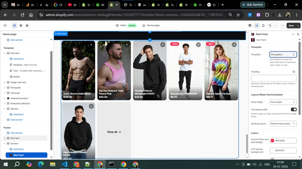Select the Rich text label tag in preview

[x=60, y=33]
